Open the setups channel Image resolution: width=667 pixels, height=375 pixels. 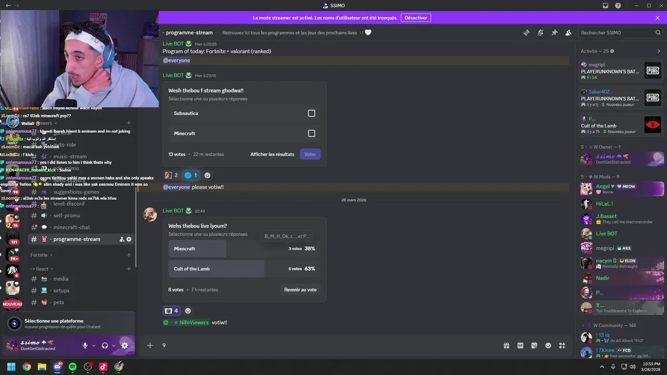tap(81, 291)
